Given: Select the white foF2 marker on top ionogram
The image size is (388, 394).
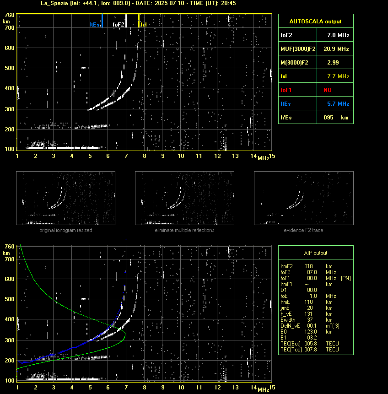Looking at the screenshot, I should click(126, 21).
